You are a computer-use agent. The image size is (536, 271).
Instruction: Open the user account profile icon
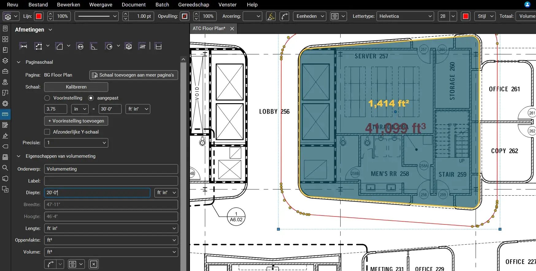pos(527,5)
